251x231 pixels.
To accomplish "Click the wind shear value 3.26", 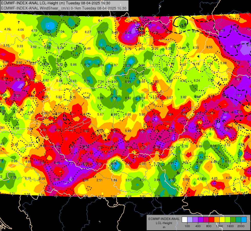I will point(128,65).
